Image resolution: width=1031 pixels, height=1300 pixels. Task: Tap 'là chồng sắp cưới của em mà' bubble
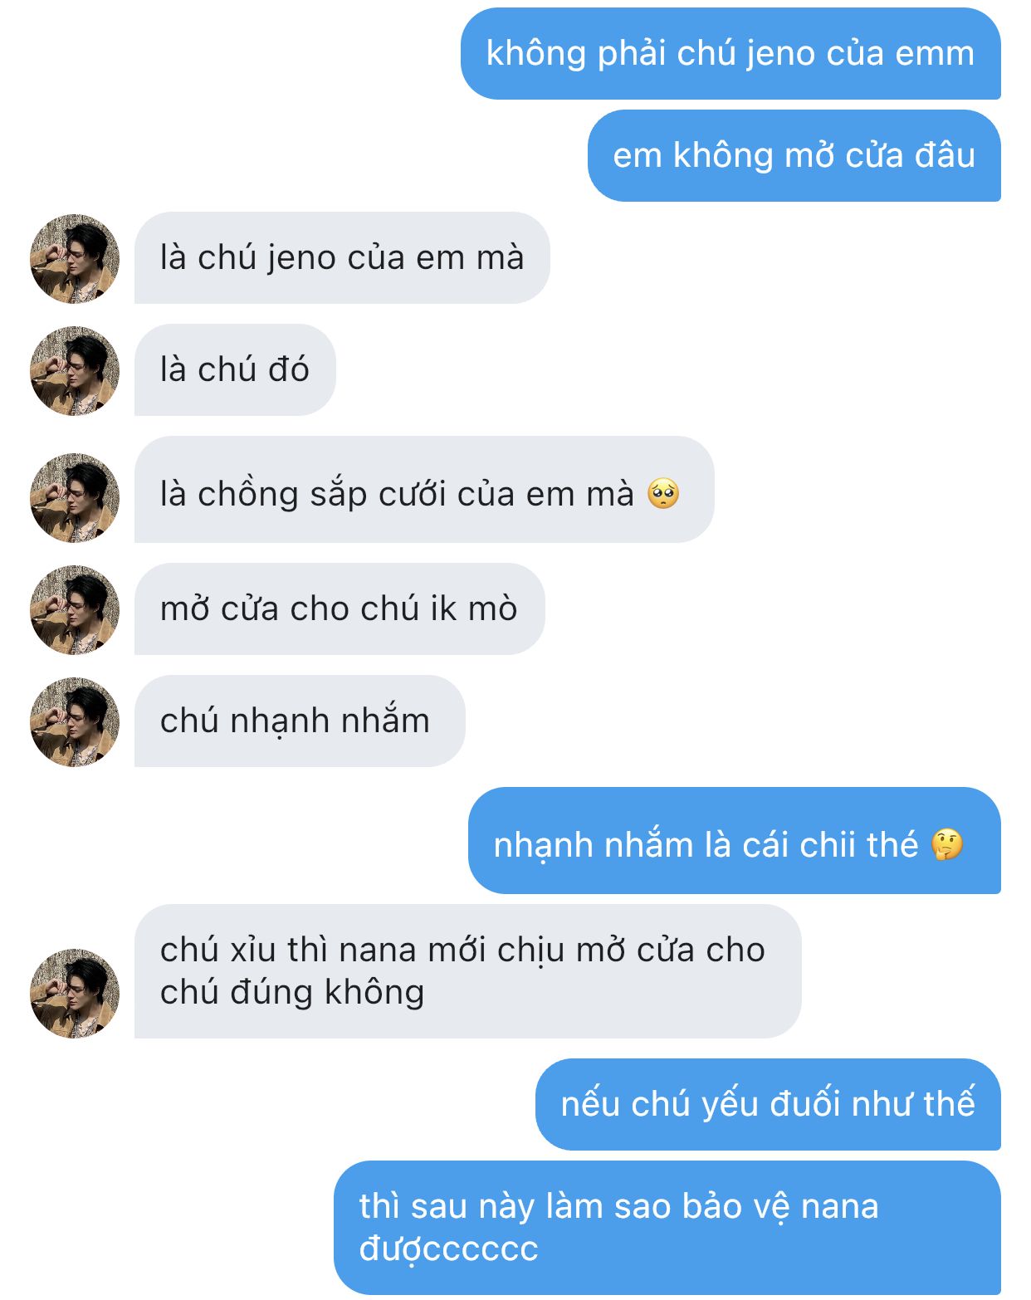424,490
